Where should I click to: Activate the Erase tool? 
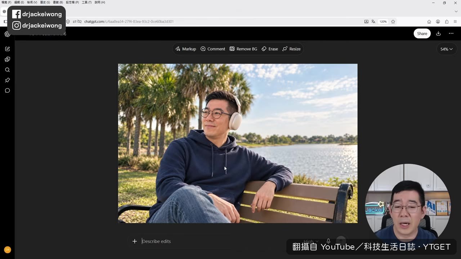click(270, 49)
